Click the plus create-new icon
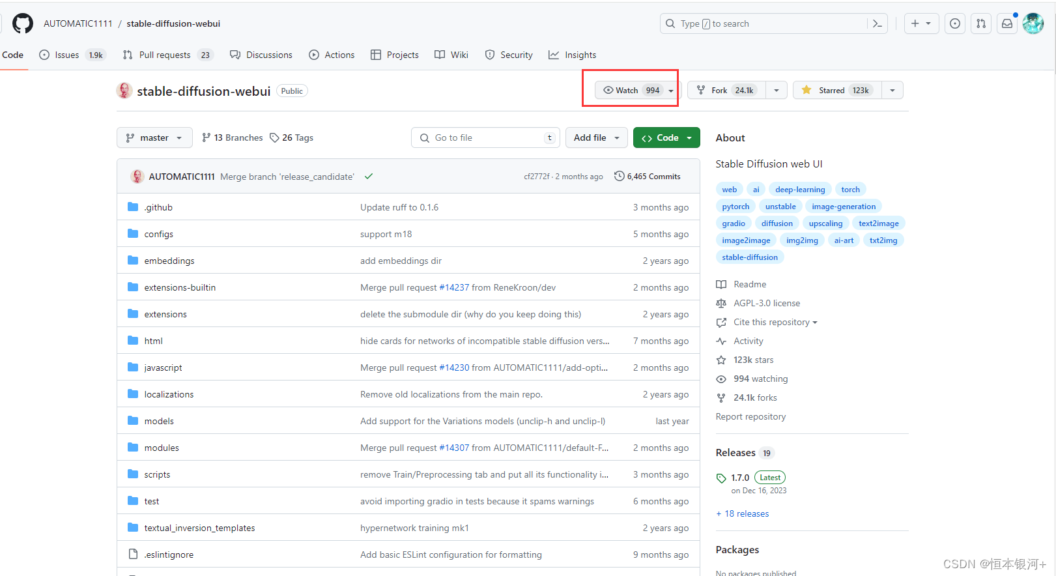Screen dimensions: 1056x576 click(915, 23)
